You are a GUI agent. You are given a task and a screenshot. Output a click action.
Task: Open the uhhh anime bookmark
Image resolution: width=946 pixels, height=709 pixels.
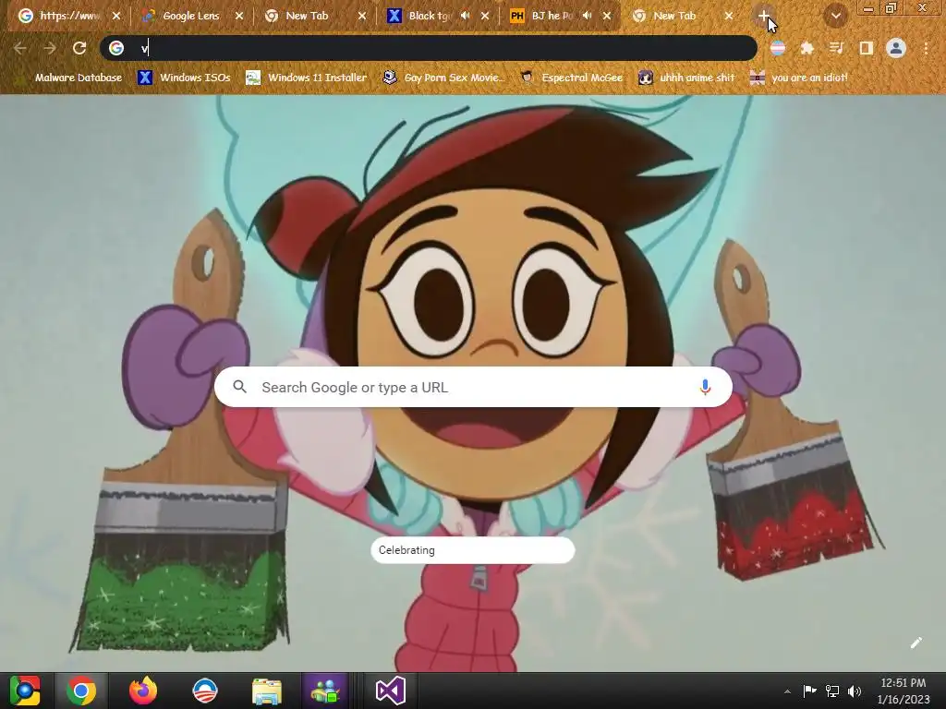tap(687, 78)
